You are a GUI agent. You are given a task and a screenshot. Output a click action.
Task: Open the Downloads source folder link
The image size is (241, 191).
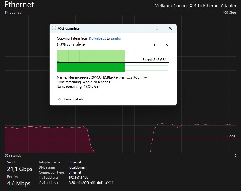tap(97, 38)
